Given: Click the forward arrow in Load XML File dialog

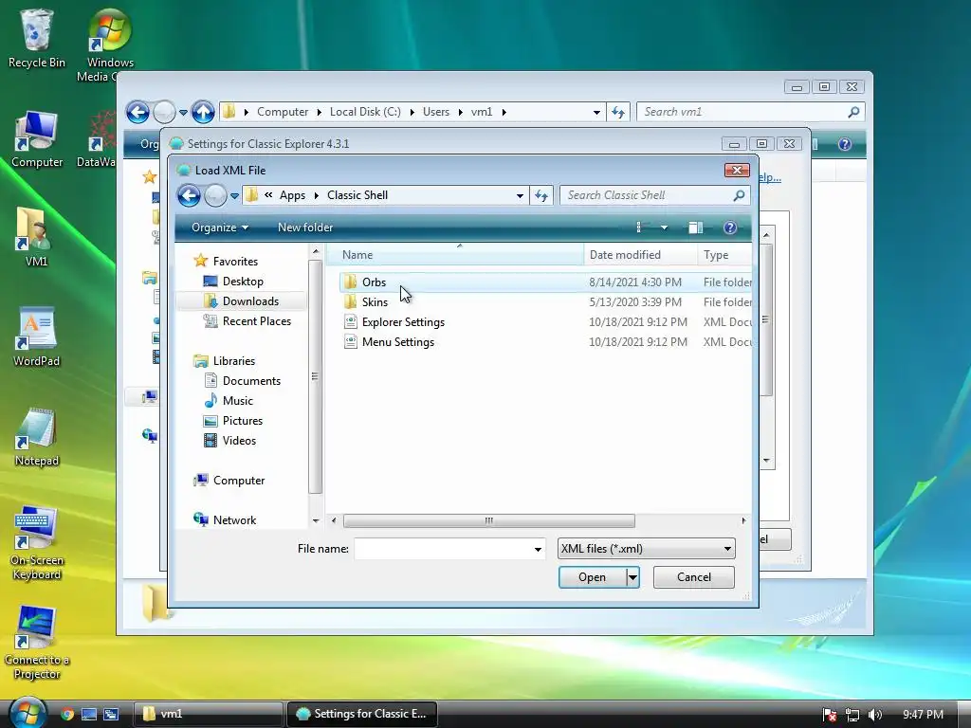Looking at the screenshot, I should click(x=215, y=195).
